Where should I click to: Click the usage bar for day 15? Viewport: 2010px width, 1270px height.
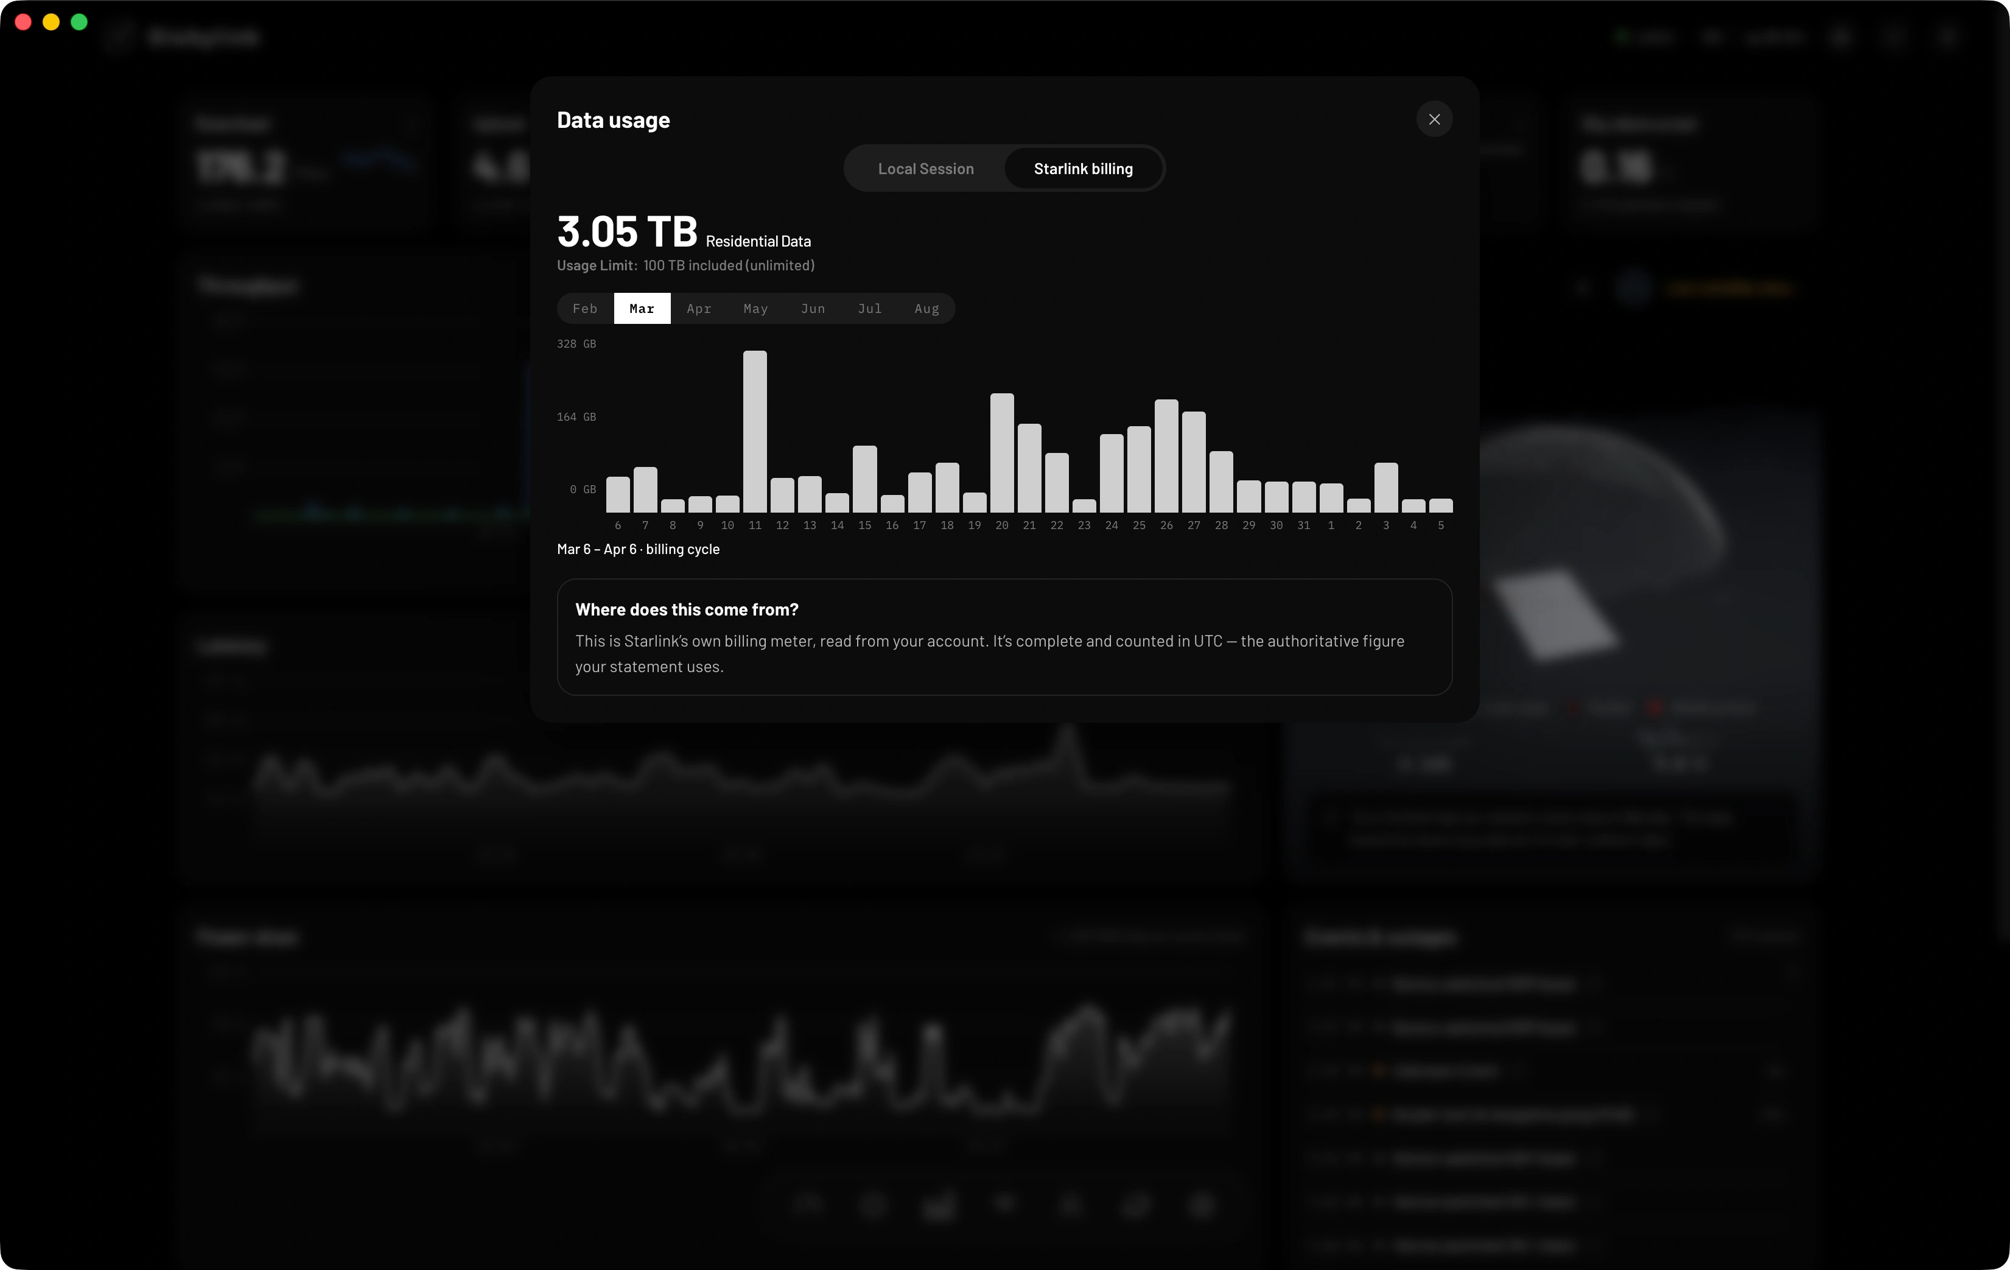[865, 479]
